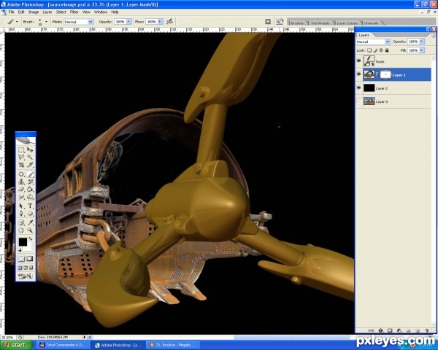Reset default foreground and background colors
The image size is (438, 350).
pyautogui.click(x=19, y=250)
